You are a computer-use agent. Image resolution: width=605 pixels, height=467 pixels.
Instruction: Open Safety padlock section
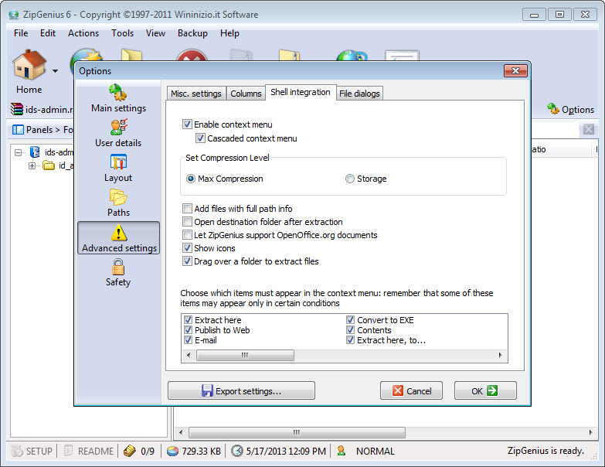click(x=118, y=273)
